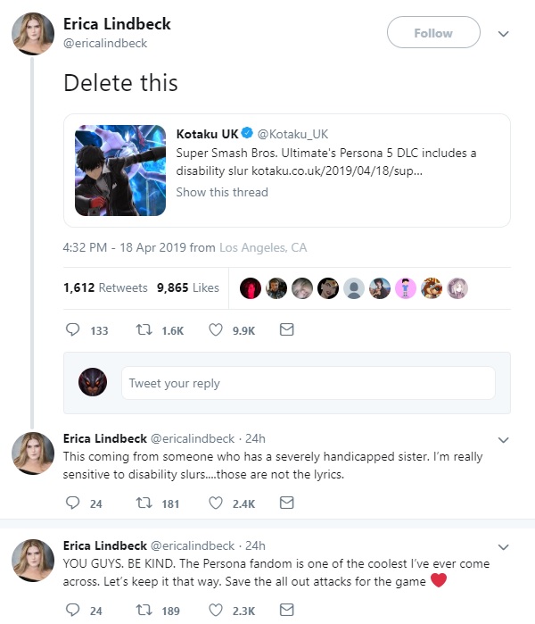Open 'Show this thread' link
535x624 pixels.
click(x=222, y=192)
